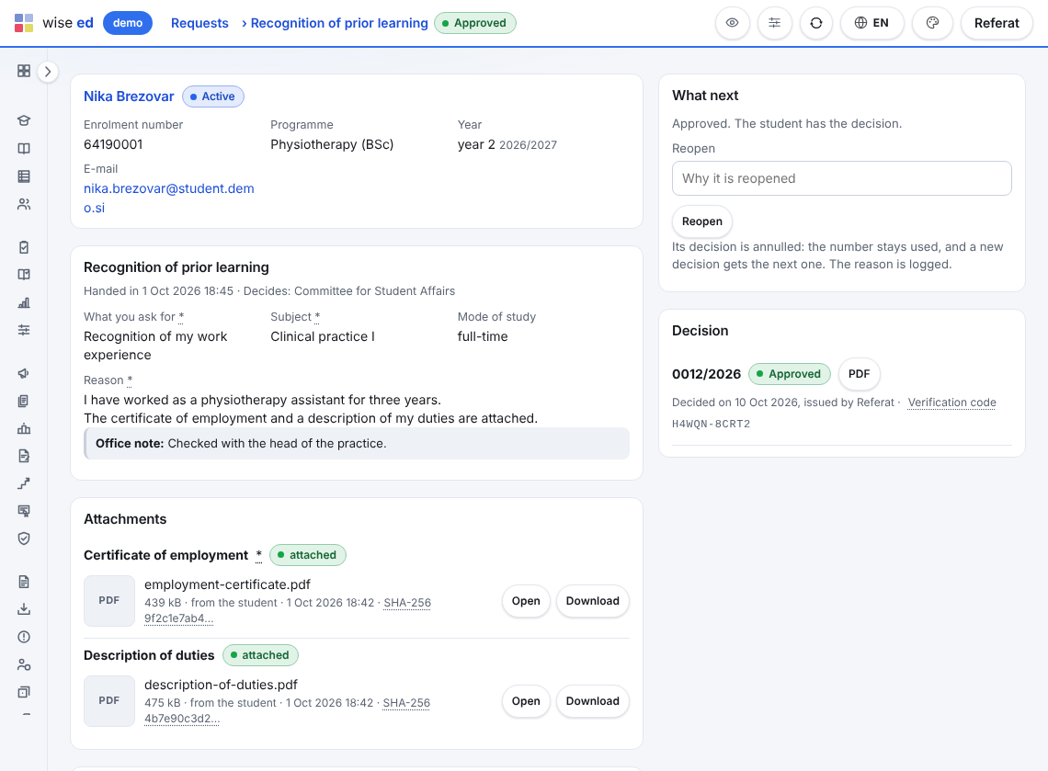Screen dimensions: 1048x771
Task: Open the decision PDF button
Action: coord(859,374)
